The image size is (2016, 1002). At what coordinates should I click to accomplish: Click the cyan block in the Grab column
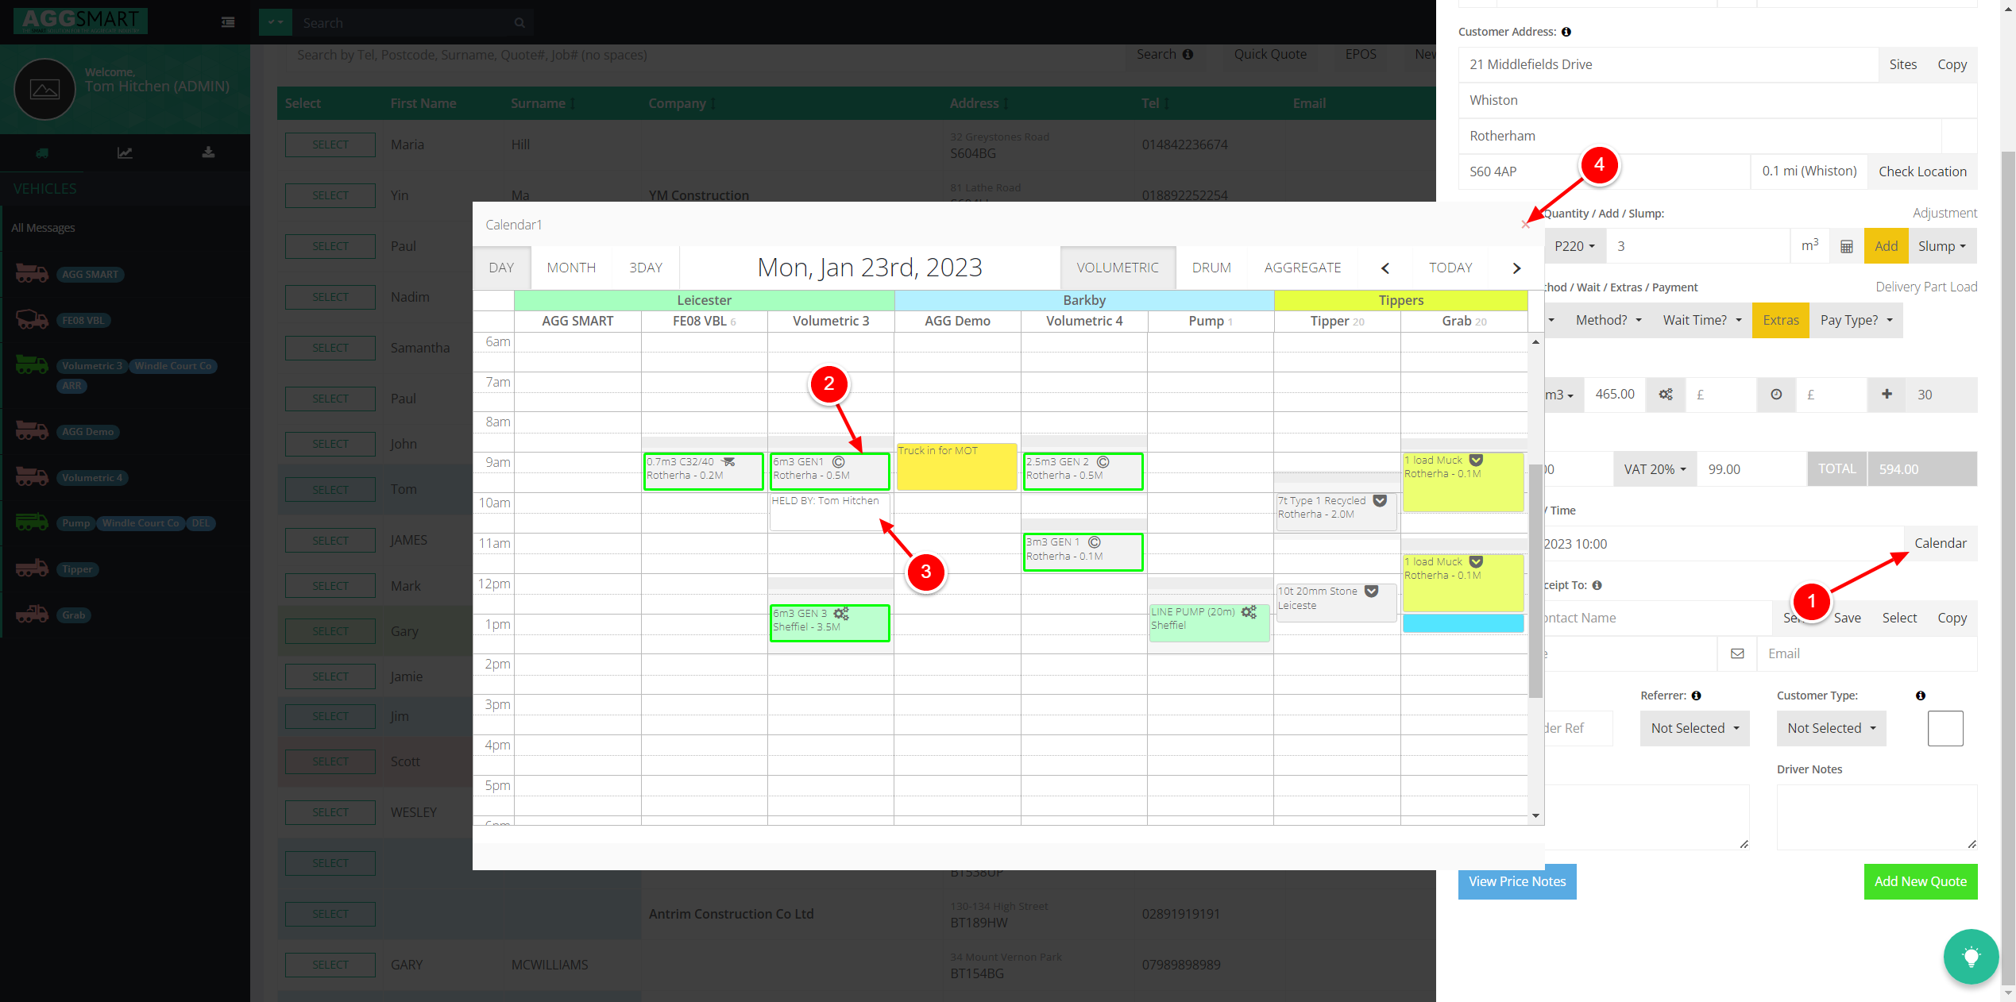pos(1463,623)
